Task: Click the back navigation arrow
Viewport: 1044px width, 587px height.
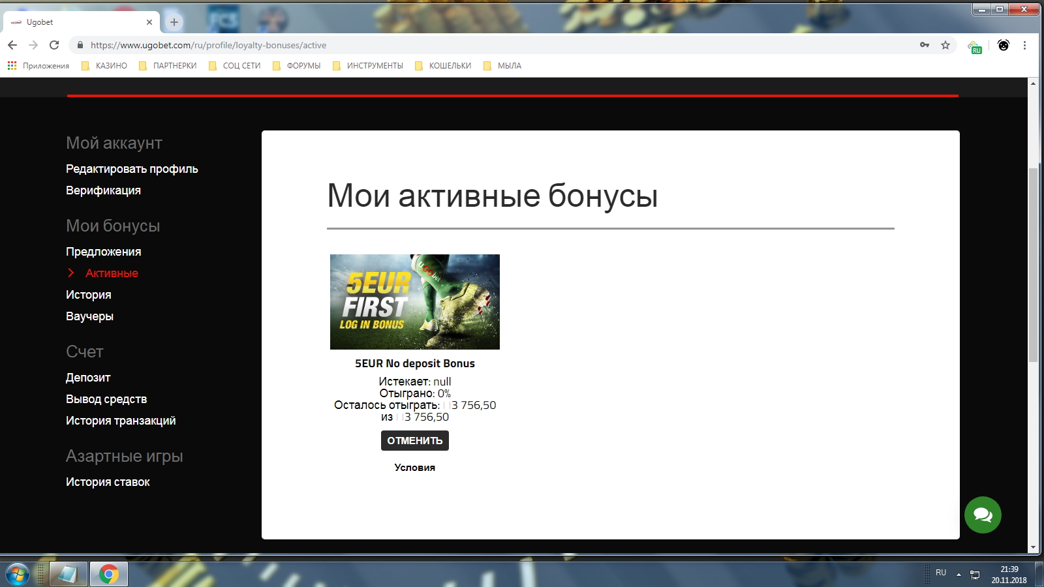Action: click(12, 45)
